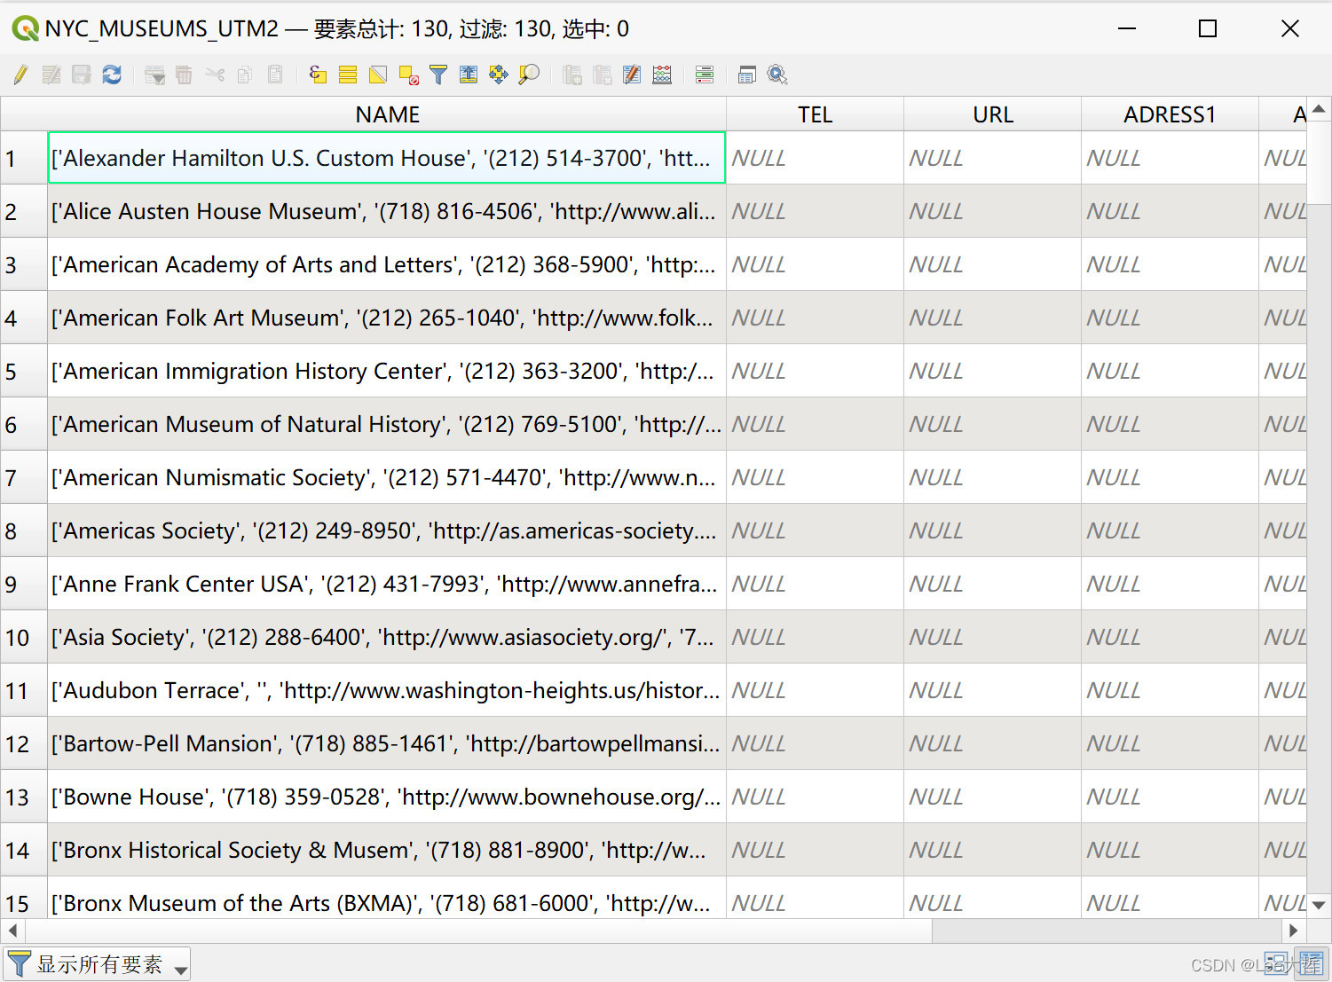Image resolution: width=1332 pixels, height=982 pixels.
Task: Dock the attribute table window
Action: [x=747, y=75]
